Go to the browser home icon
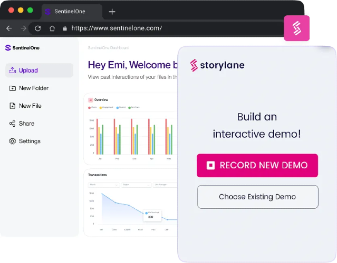The height and width of the screenshot is (263, 337). (x=52, y=28)
